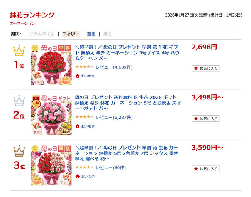Viewport: 251px width, 197px height.
Task: Click the shop house icon on second item
Action: [78, 126]
